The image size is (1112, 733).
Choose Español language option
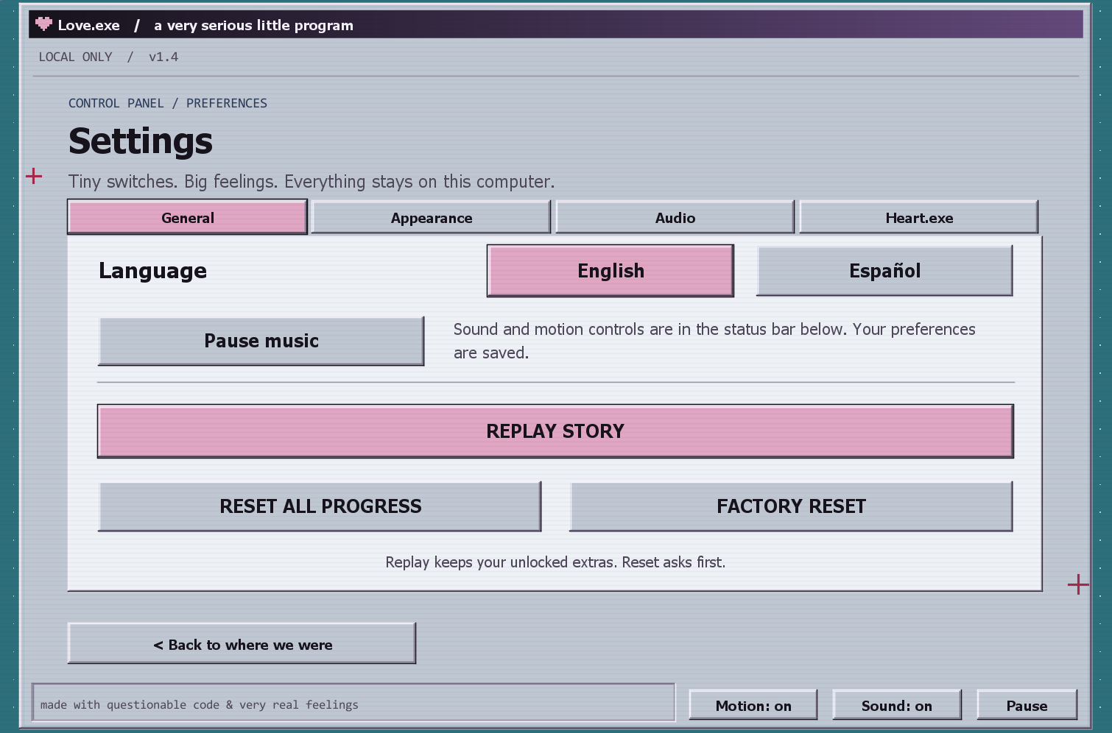click(x=884, y=271)
